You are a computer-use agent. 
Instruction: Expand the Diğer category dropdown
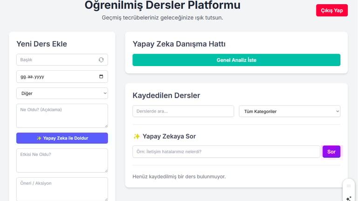pyautogui.click(x=62, y=94)
